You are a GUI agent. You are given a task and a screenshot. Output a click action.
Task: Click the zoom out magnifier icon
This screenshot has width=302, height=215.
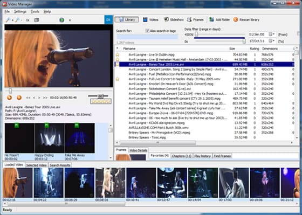tap(17, 20)
